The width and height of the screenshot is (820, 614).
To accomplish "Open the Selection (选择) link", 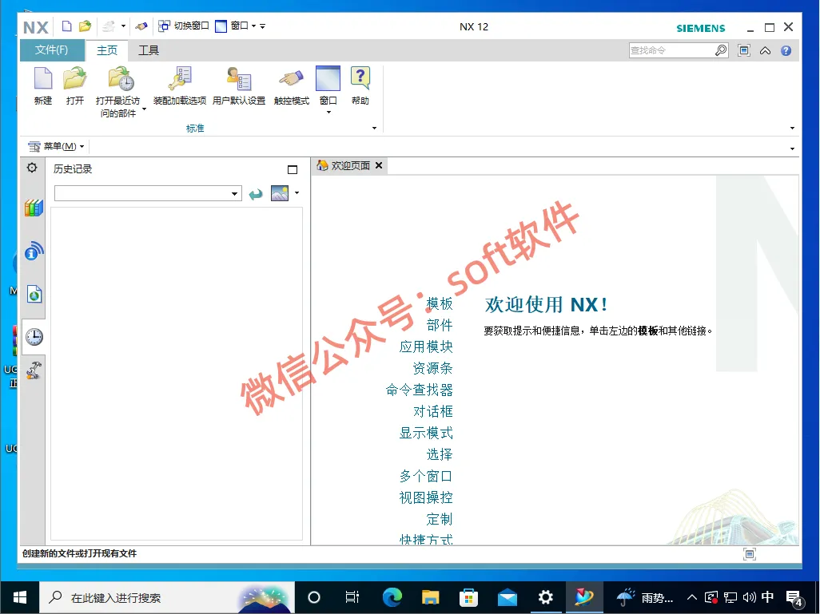I will pos(440,454).
